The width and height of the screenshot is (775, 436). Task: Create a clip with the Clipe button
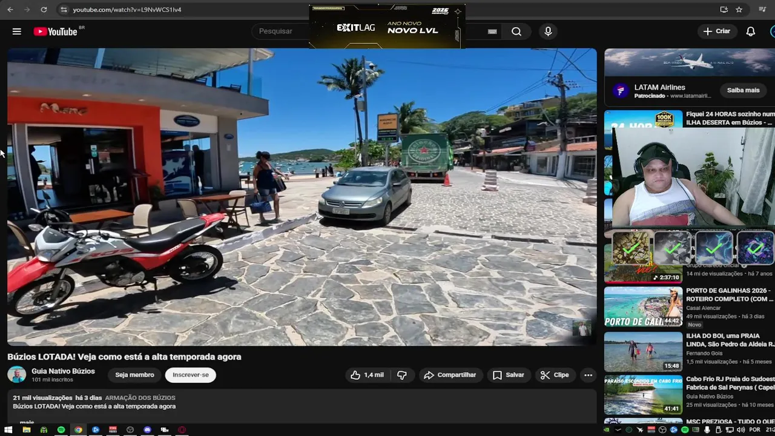555,375
